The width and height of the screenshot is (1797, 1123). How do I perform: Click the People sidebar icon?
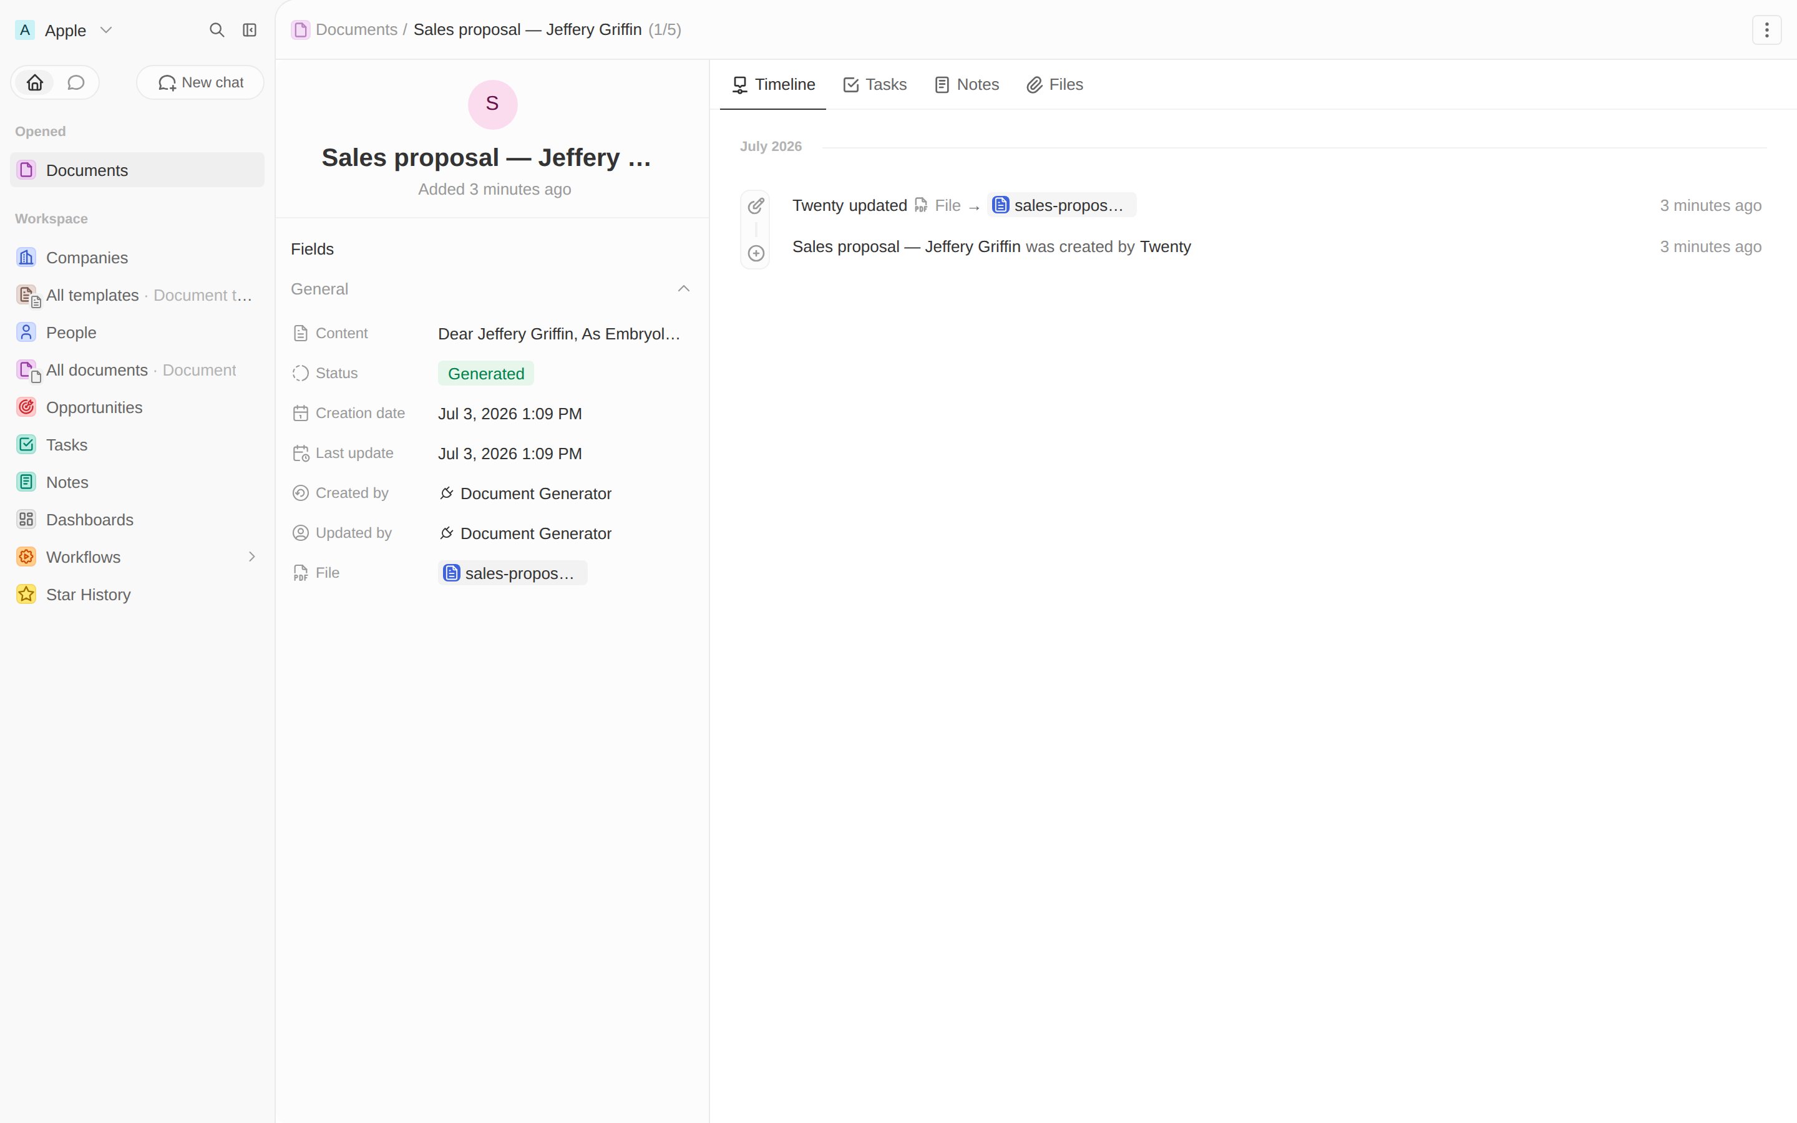pos(26,332)
